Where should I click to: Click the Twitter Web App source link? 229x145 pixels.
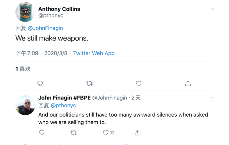94,53
